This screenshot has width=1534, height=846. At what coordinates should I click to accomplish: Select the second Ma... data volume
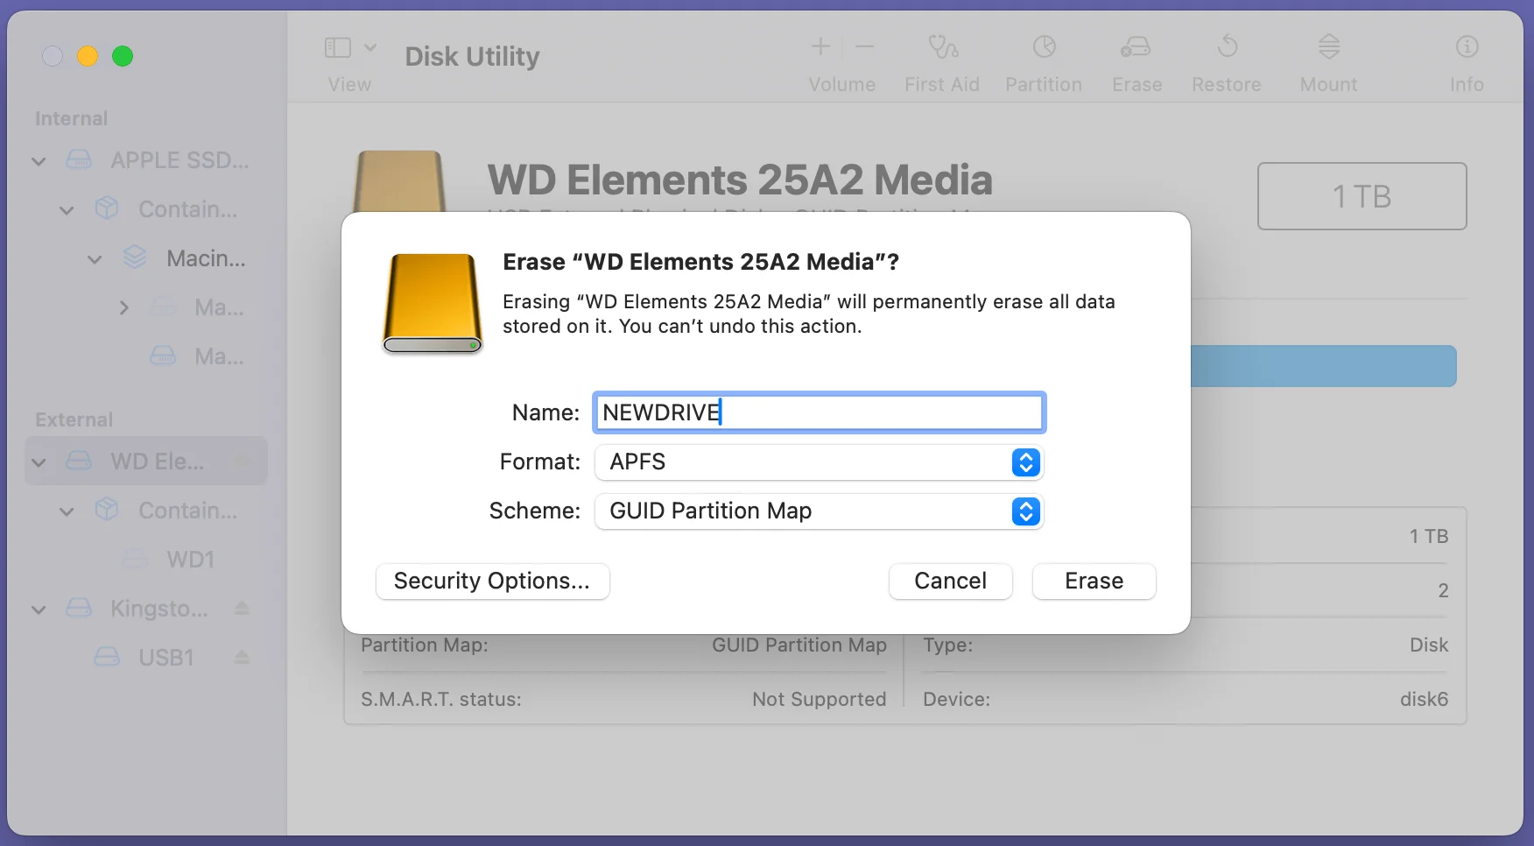coord(219,356)
